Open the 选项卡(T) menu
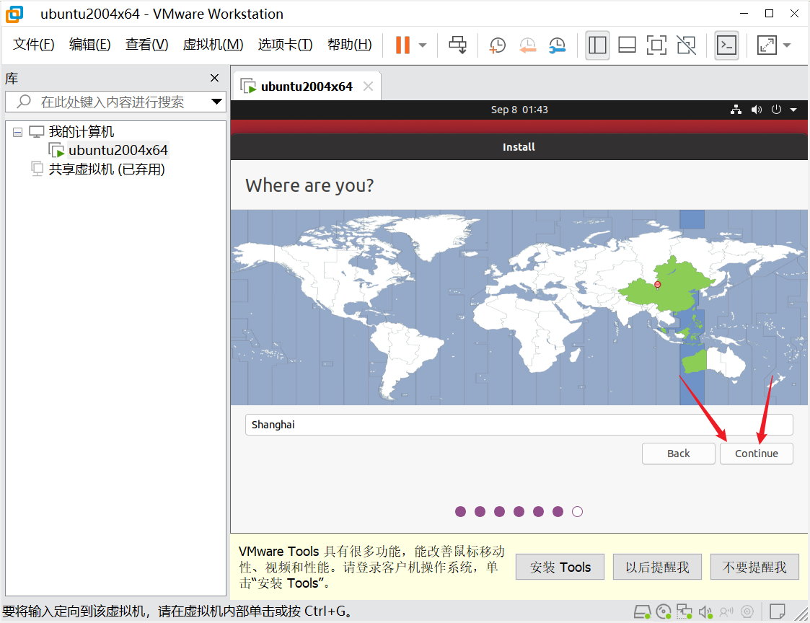The image size is (810, 623). (x=285, y=45)
